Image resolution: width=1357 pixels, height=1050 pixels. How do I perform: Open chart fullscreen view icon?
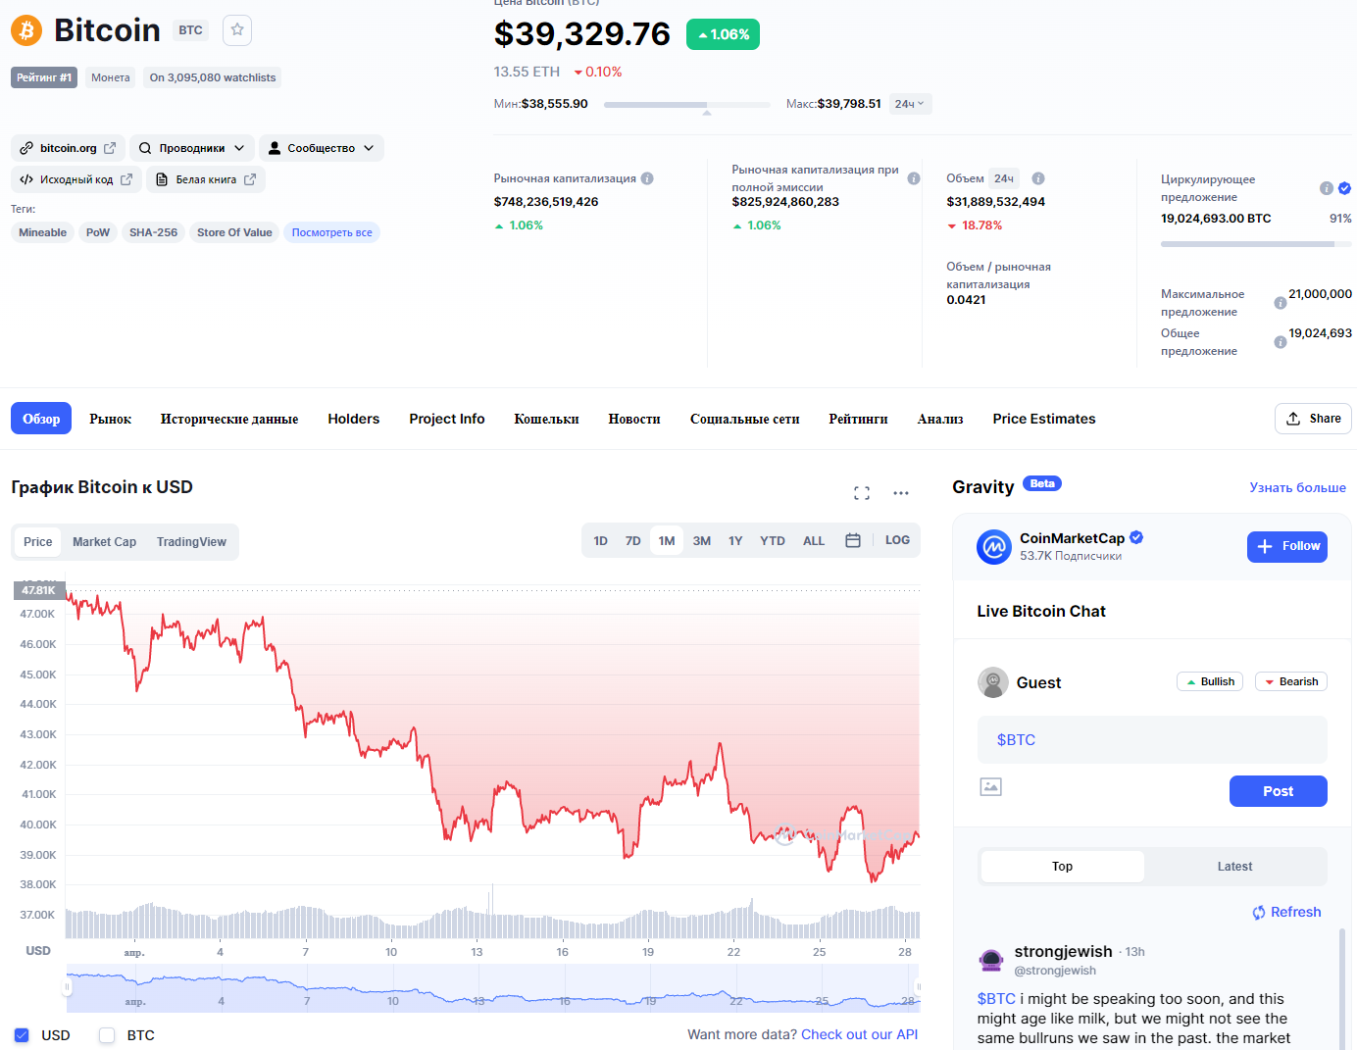coord(862,493)
